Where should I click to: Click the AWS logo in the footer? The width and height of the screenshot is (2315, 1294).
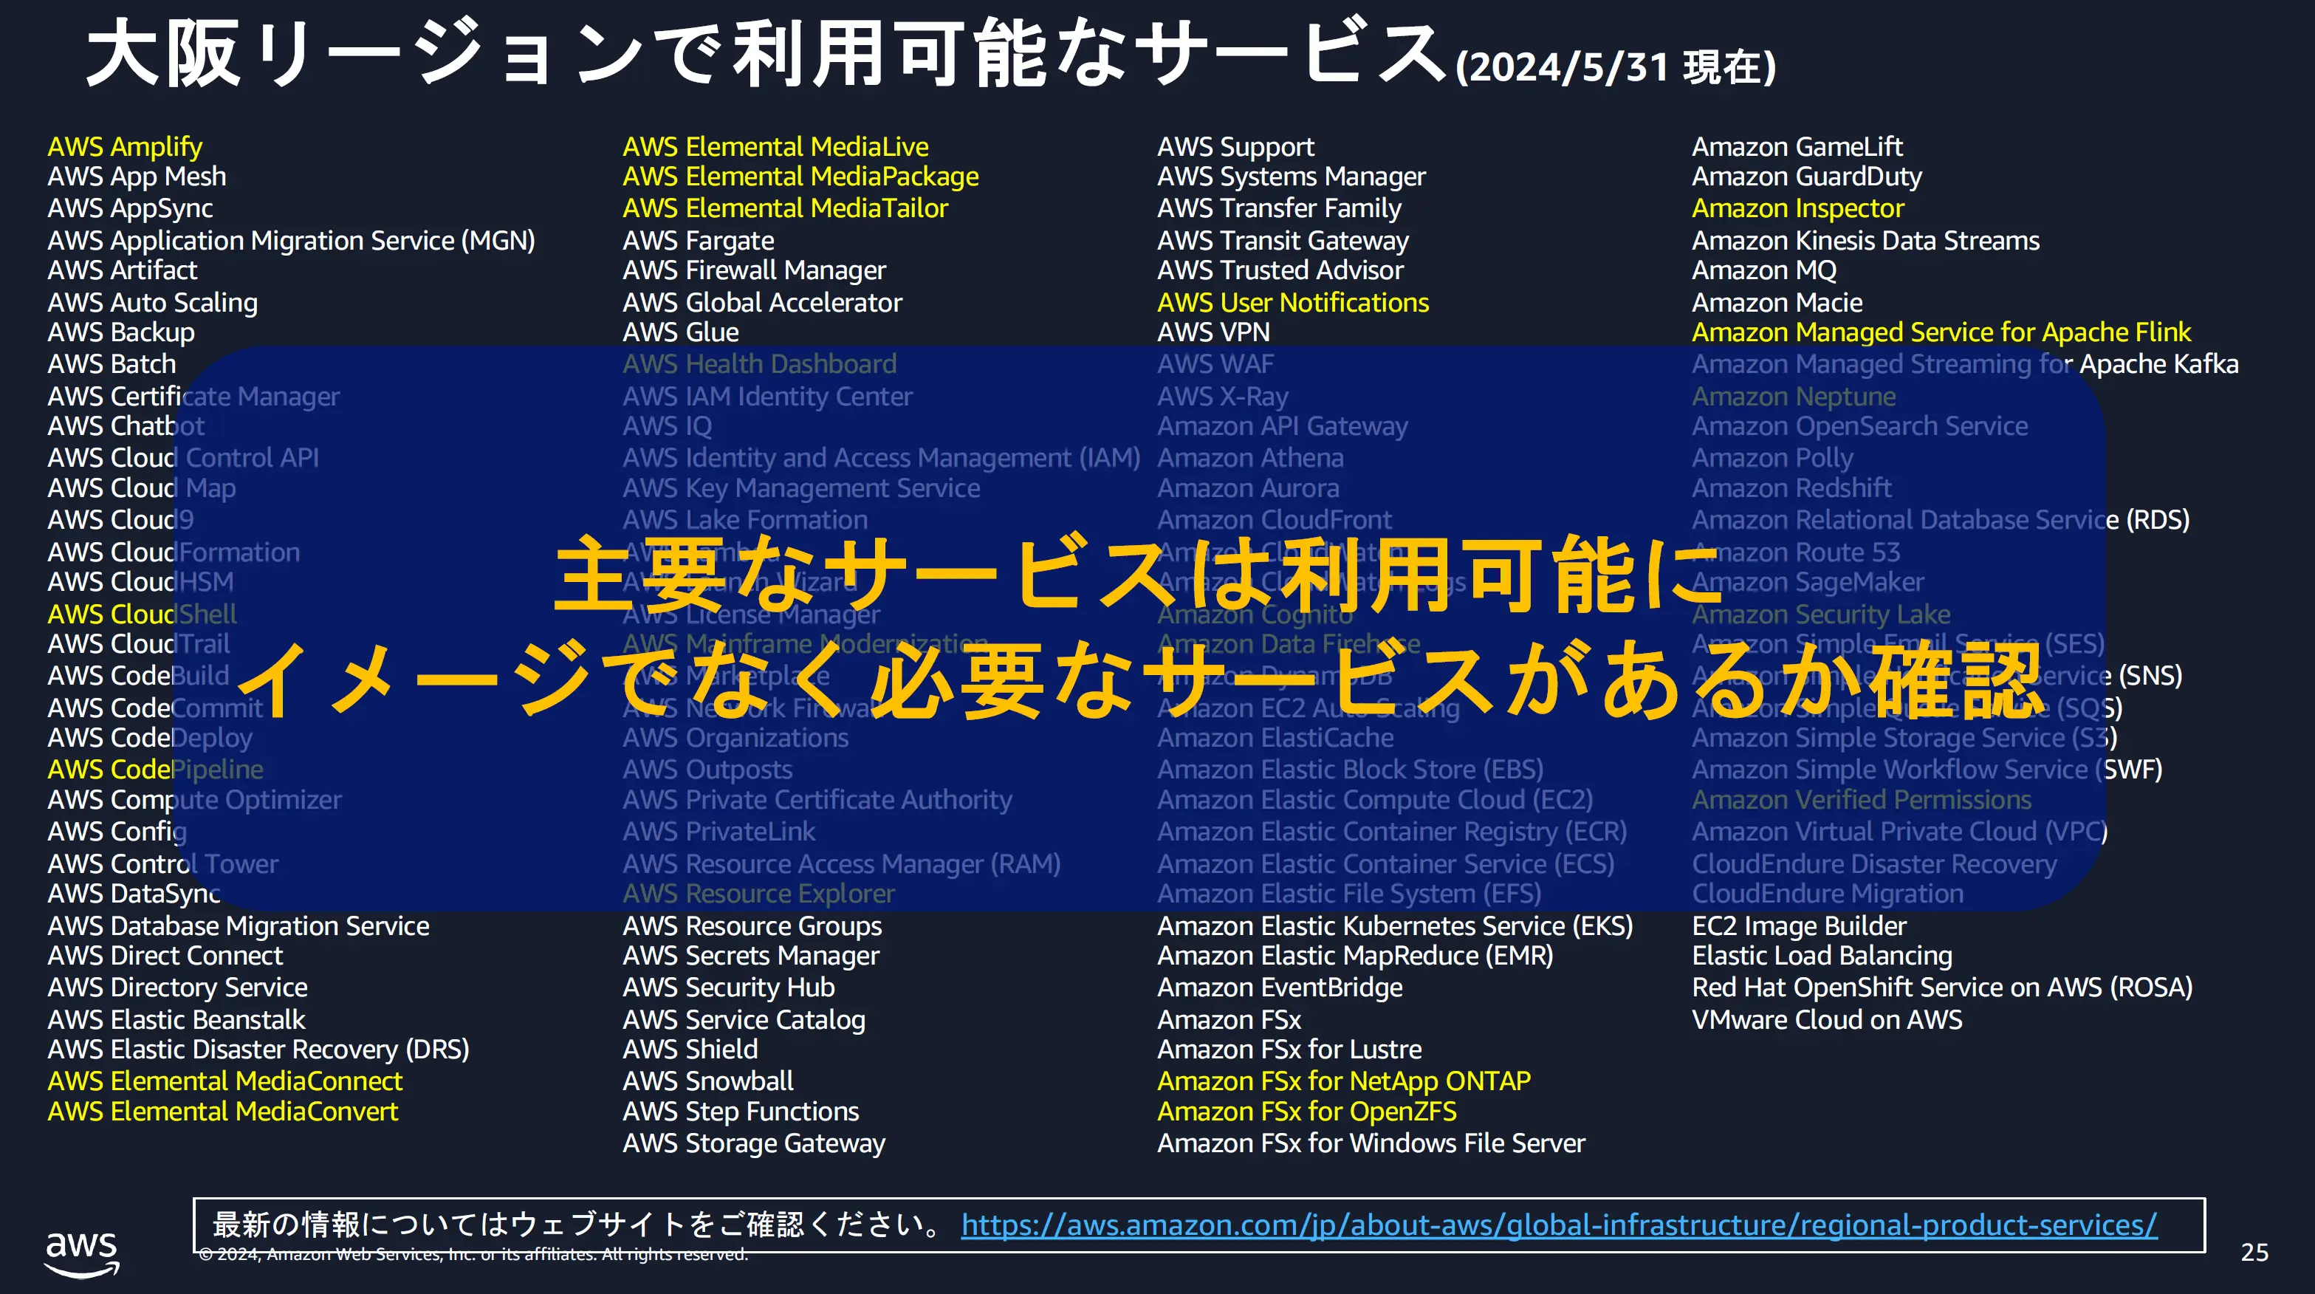coord(82,1254)
